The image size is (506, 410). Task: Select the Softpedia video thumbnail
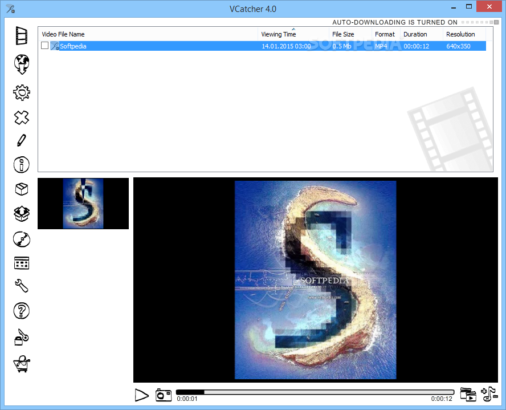83,204
